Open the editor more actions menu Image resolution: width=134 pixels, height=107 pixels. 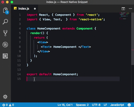130,9
